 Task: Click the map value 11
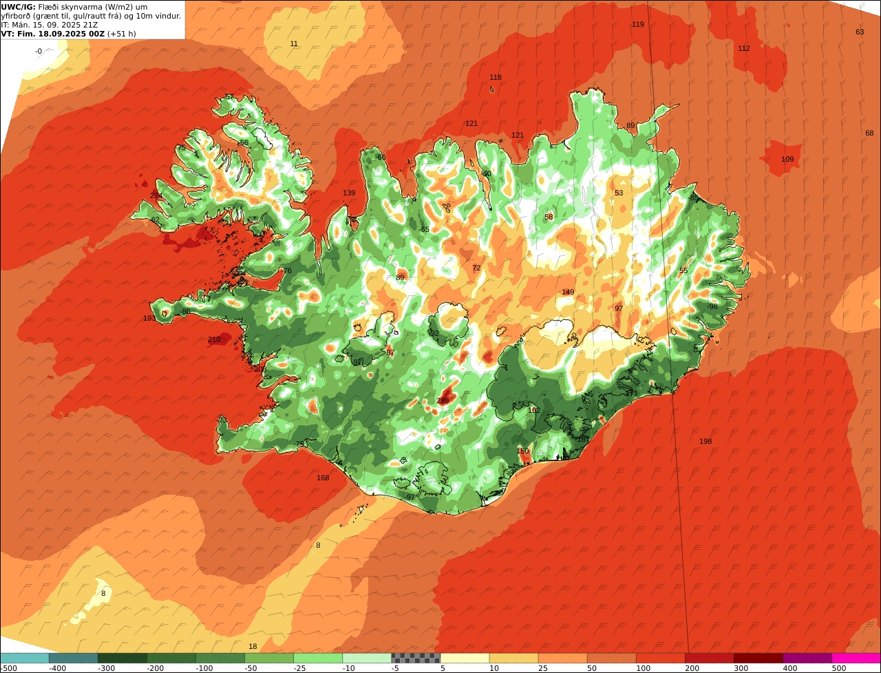[x=294, y=43]
